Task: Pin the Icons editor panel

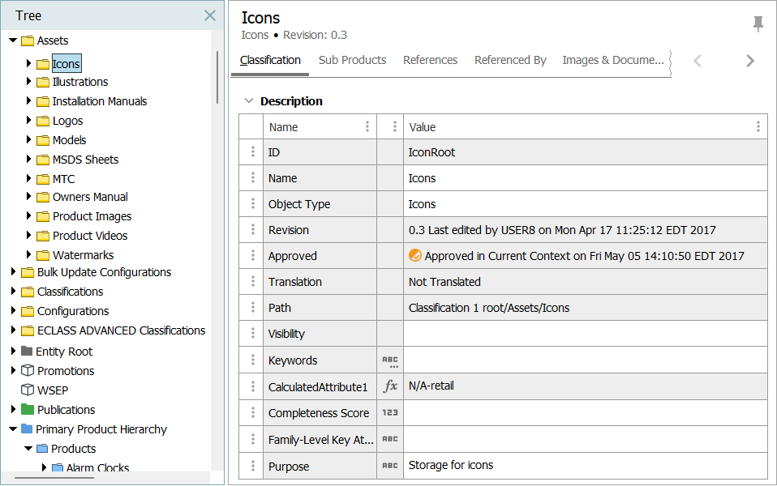Action: pyautogui.click(x=758, y=24)
